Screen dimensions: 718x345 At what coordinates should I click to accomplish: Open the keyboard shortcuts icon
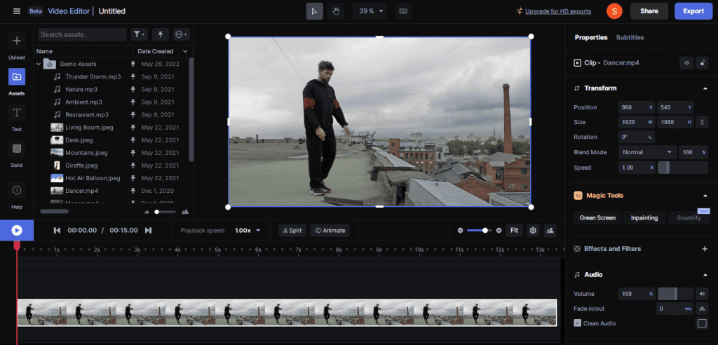click(402, 11)
